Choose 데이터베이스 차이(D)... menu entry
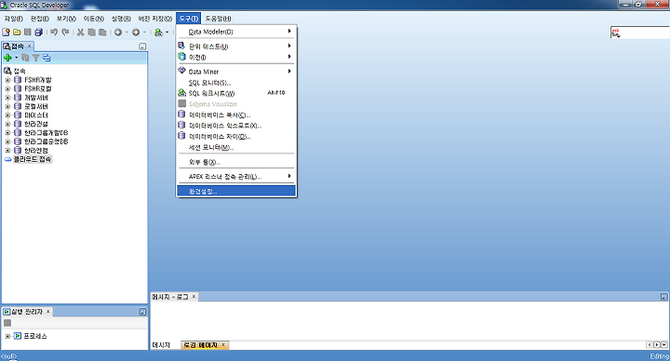Image resolution: width=670 pixels, height=361 pixels. (x=236, y=136)
